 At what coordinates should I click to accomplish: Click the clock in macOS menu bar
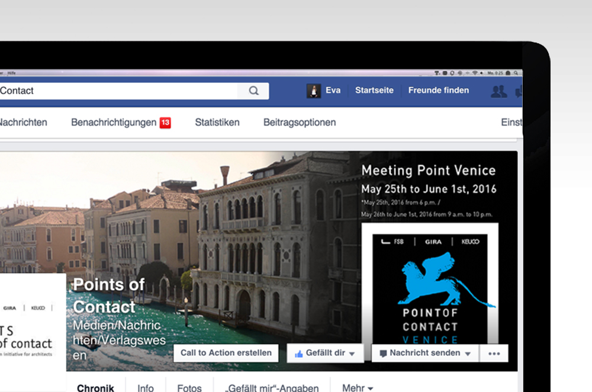coord(495,73)
